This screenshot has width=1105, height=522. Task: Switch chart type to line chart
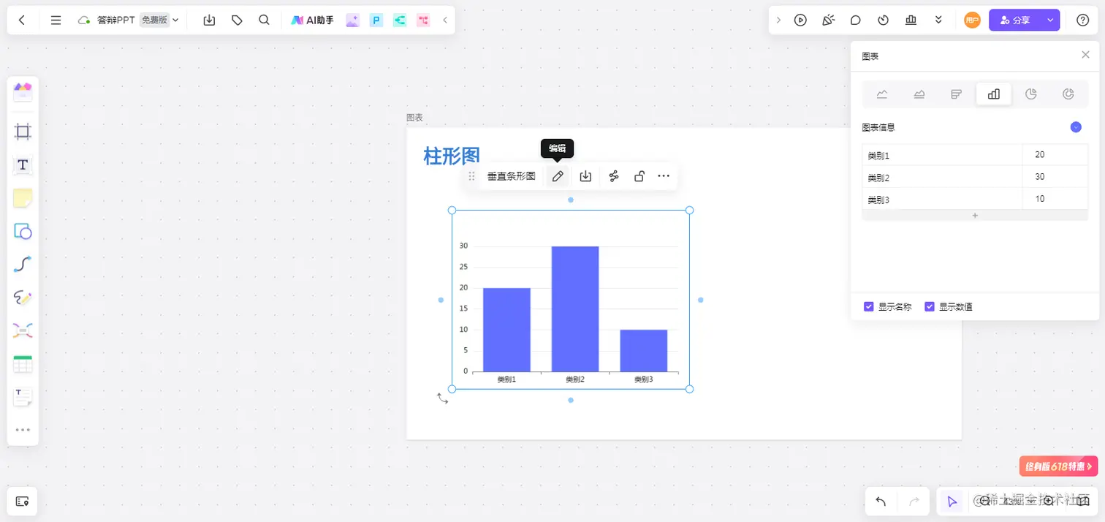pyautogui.click(x=882, y=94)
